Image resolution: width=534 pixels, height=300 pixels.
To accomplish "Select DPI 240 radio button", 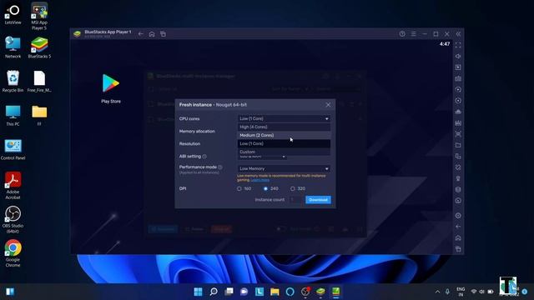I will [x=265, y=188].
